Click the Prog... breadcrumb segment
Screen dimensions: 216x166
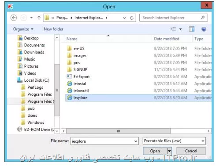[62, 18]
